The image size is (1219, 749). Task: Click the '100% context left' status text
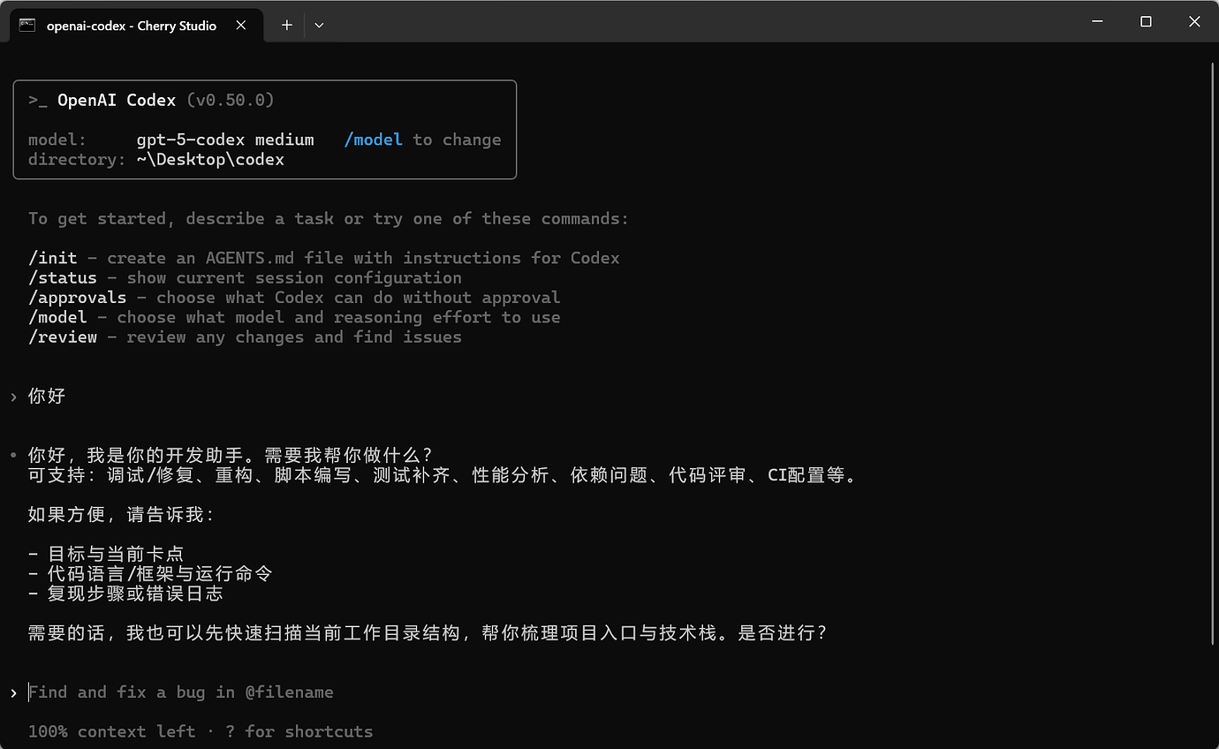coord(111,731)
